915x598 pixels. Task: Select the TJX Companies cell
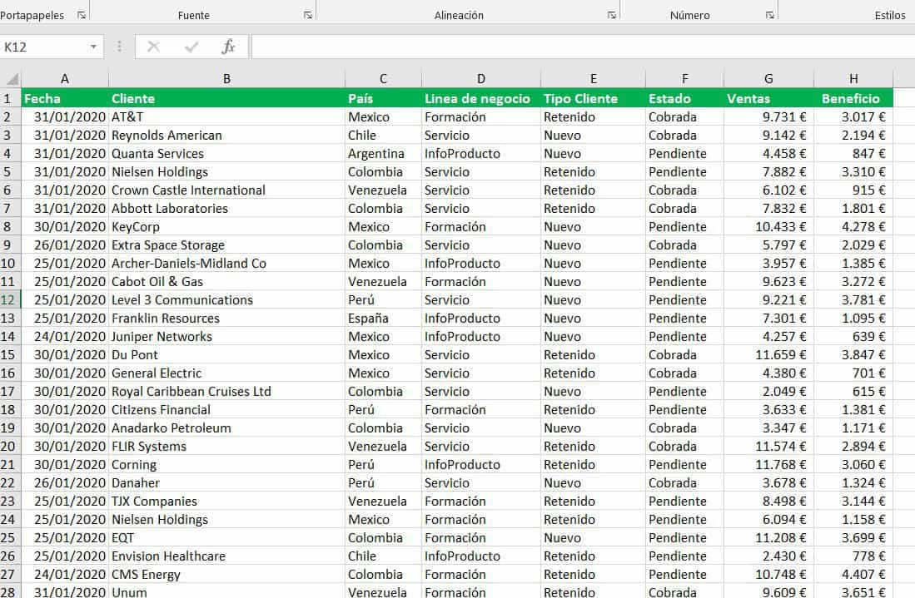click(x=227, y=502)
